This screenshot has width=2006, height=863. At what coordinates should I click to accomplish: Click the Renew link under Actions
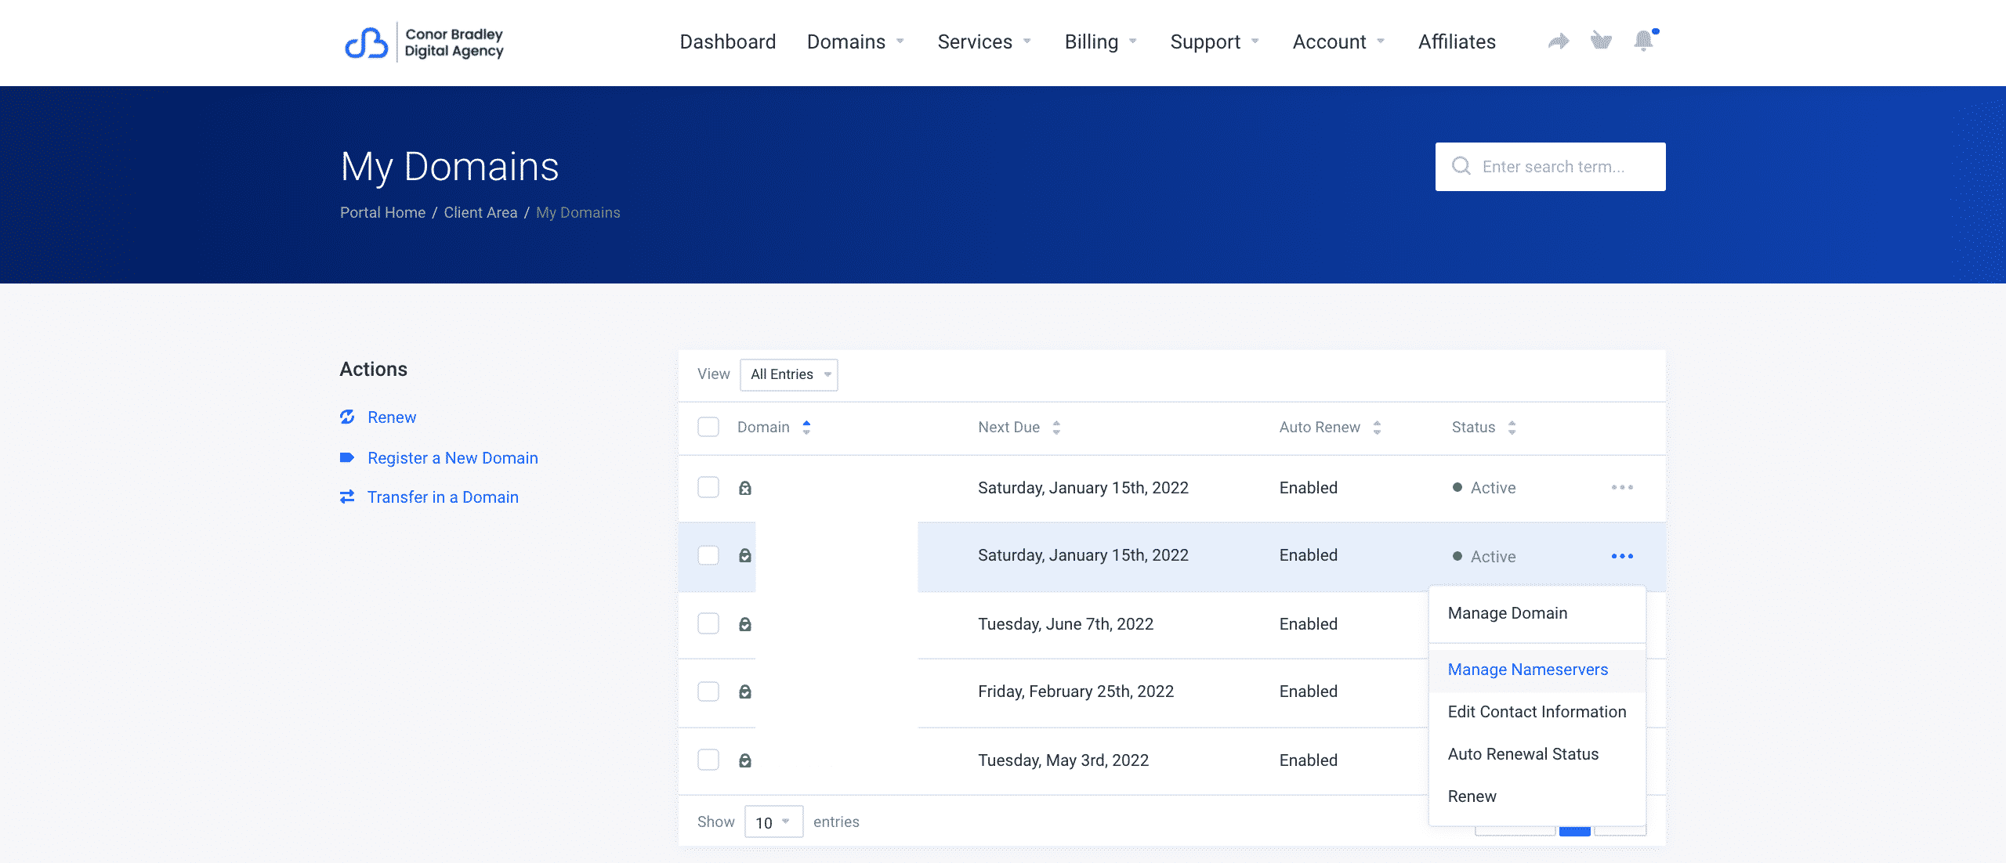pyautogui.click(x=392, y=417)
